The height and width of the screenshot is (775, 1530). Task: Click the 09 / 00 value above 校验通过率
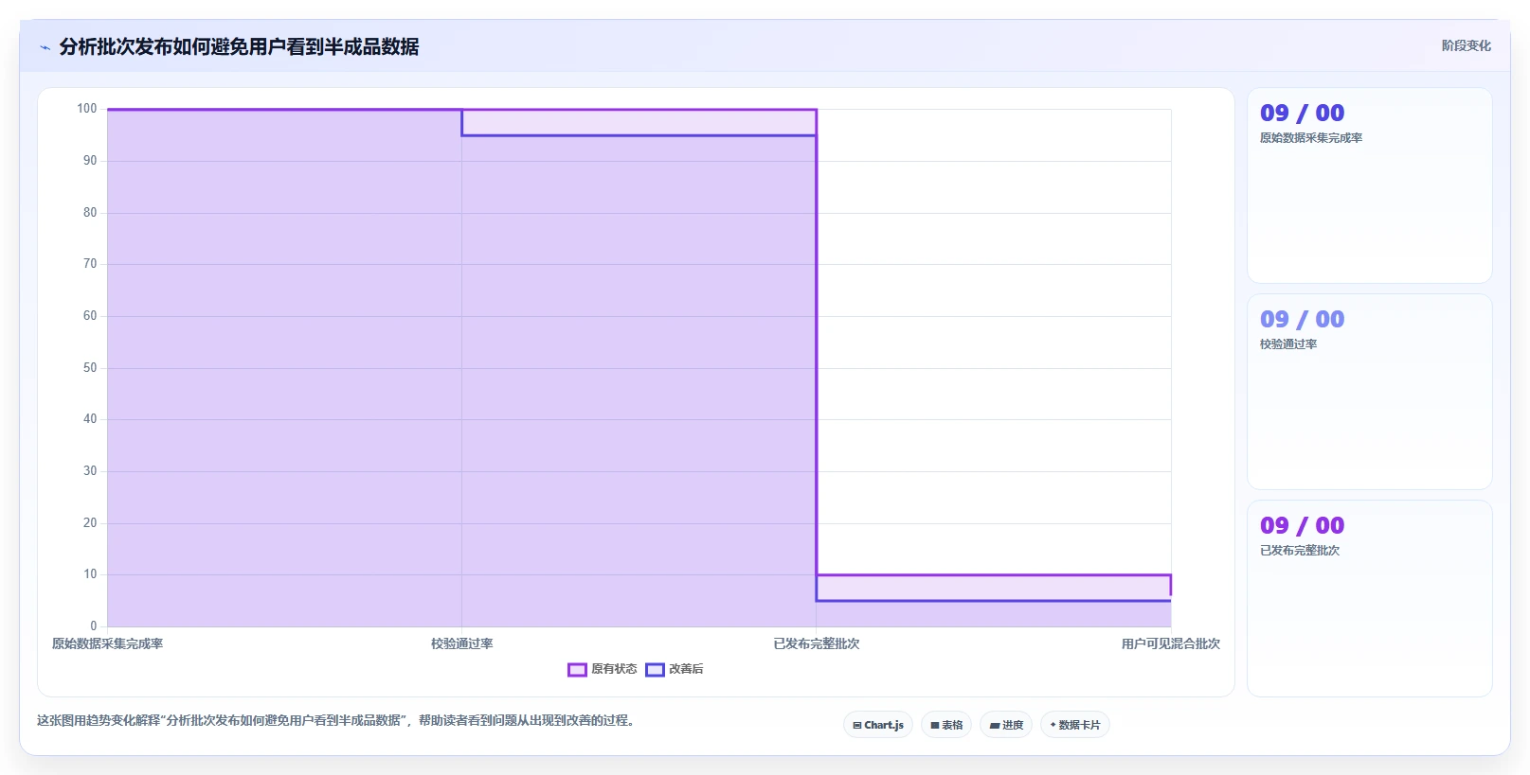click(1302, 320)
